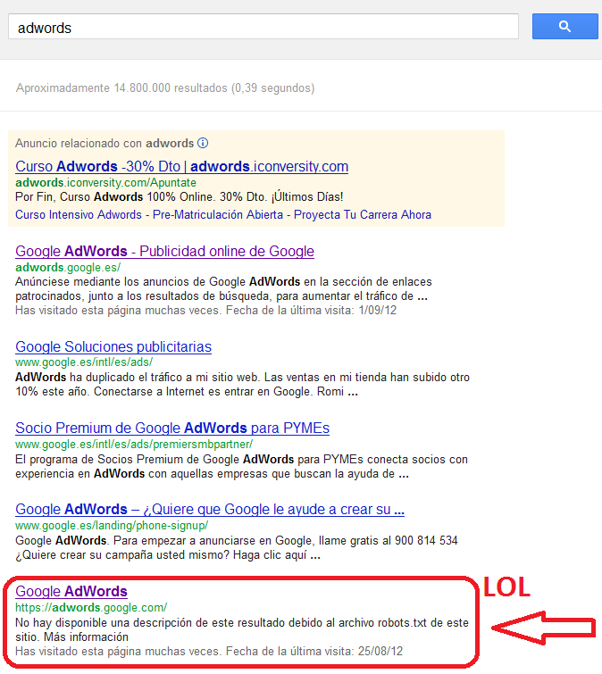Click the text 'Fecha de la última visita: 25/08/12'
The height and width of the screenshot is (674, 602).
coord(314,651)
